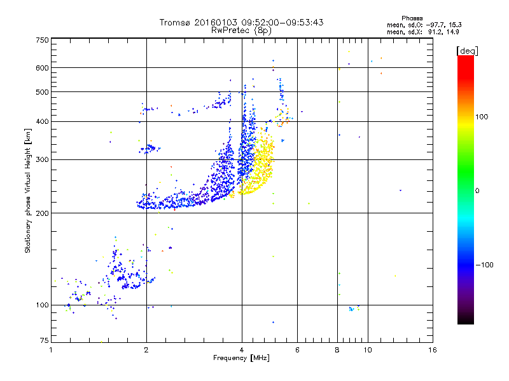The height and width of the screenshot is (381, 509).
Task: Click the x-axis tick label '6'
Action: pyautogui.click(x=297, y=350)
